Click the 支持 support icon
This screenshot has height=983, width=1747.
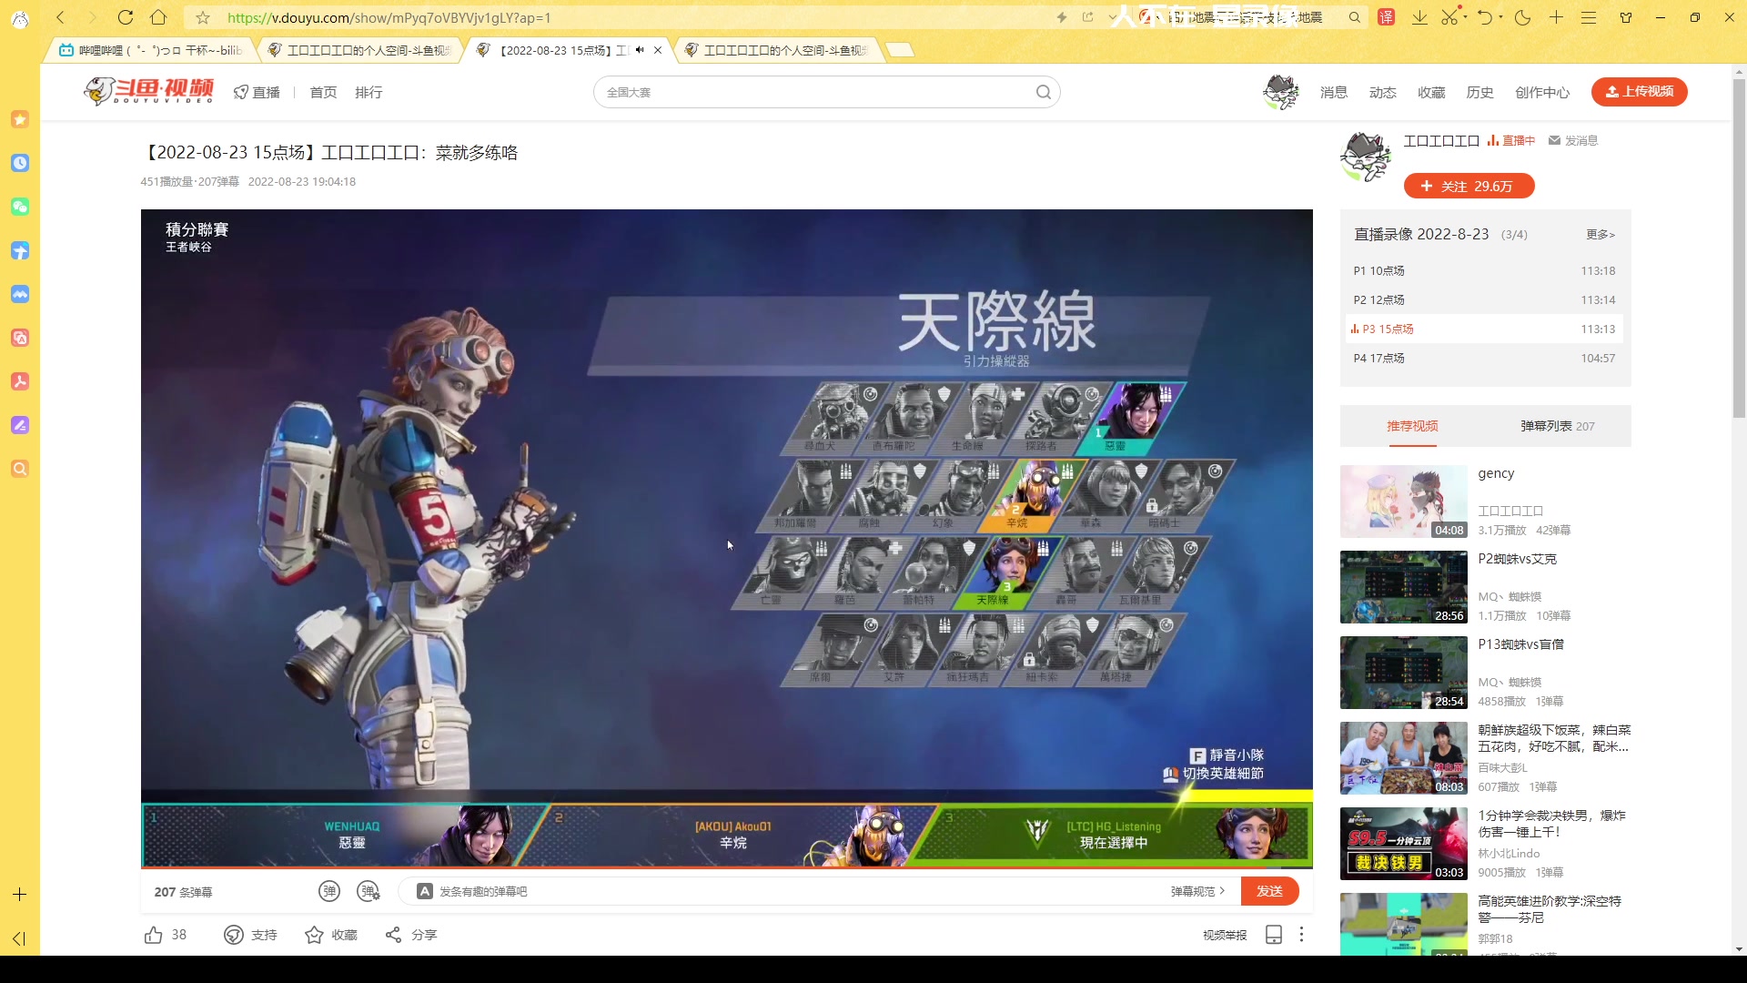[234, 935]
